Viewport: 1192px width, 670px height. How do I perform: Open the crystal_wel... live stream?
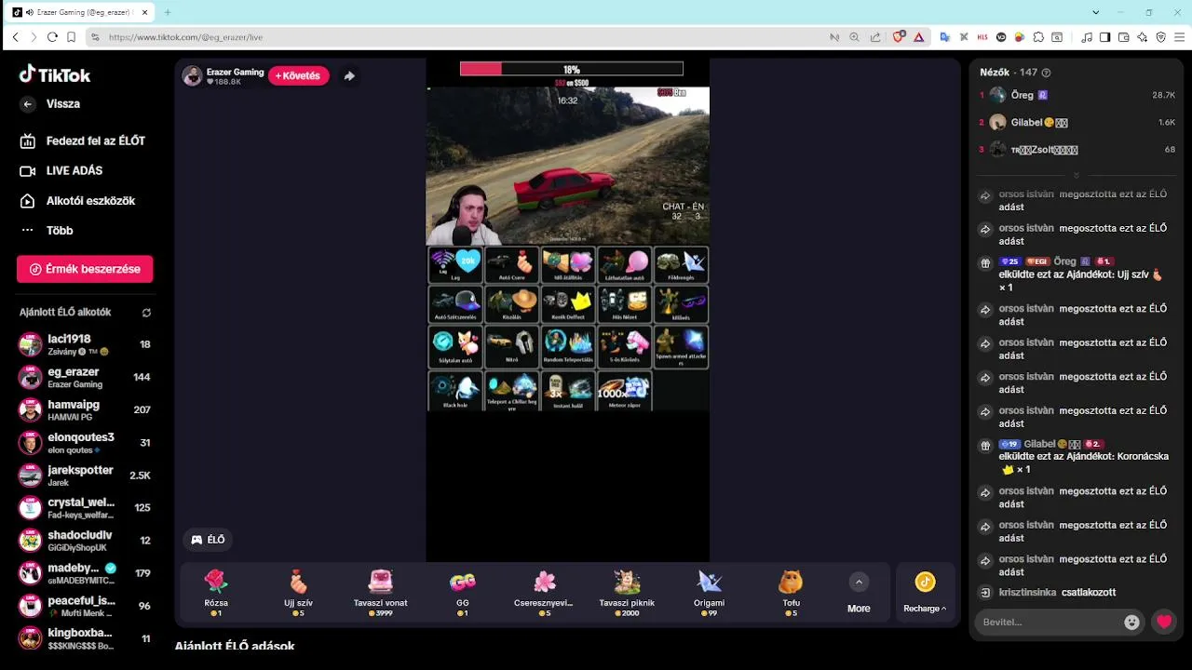(x=85, y=508)
